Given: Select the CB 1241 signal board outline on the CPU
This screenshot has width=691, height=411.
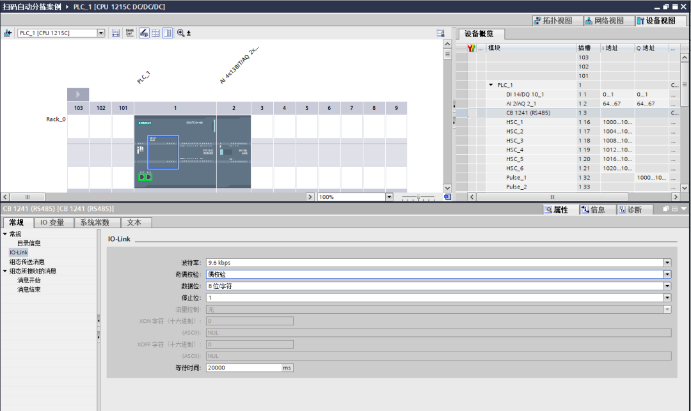Looking at the screenshot, I should click(x=163, y=152).
